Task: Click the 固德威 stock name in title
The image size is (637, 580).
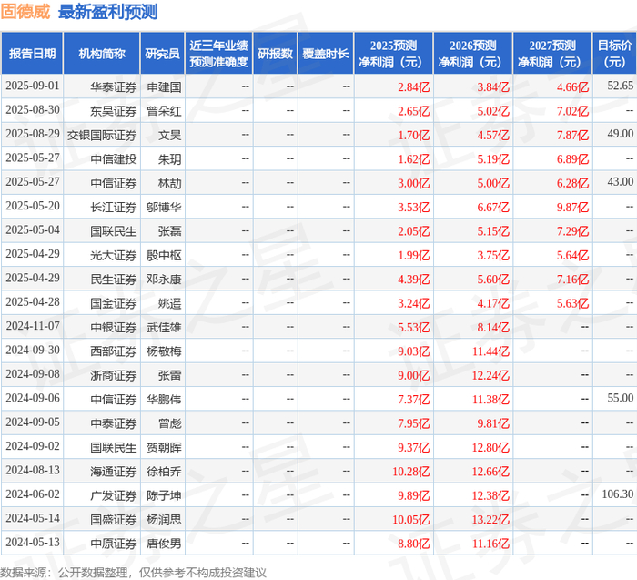Action: [x=25, y=12]
